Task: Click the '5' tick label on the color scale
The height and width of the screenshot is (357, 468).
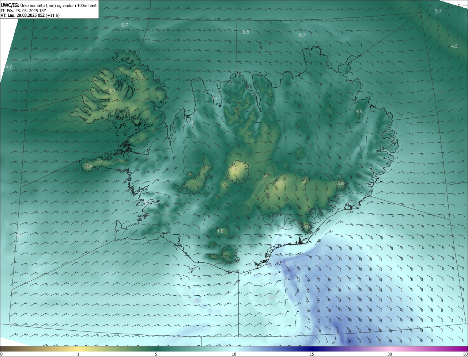Action: [x=156, y=354]
